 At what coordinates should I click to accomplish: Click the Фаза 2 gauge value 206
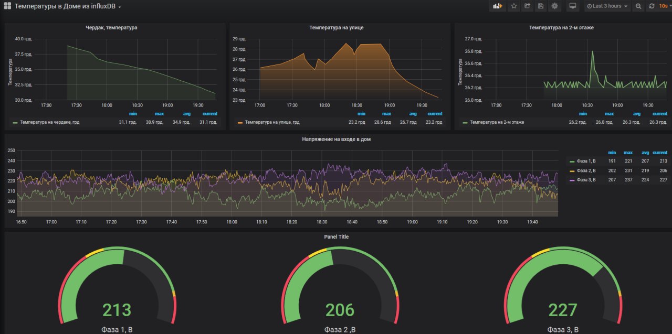coord(340,310)
